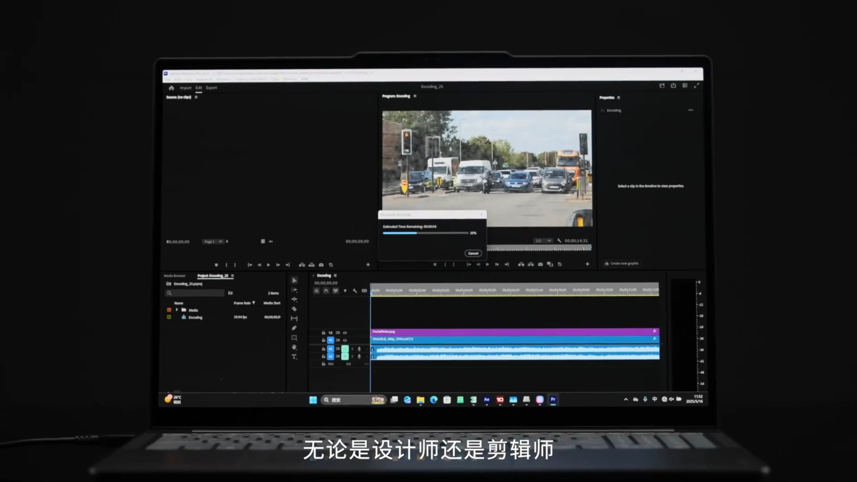The height and width of the screenshot is (482, 857).
Task: Click the project panel search field
Action: click(x=196, y=293)
